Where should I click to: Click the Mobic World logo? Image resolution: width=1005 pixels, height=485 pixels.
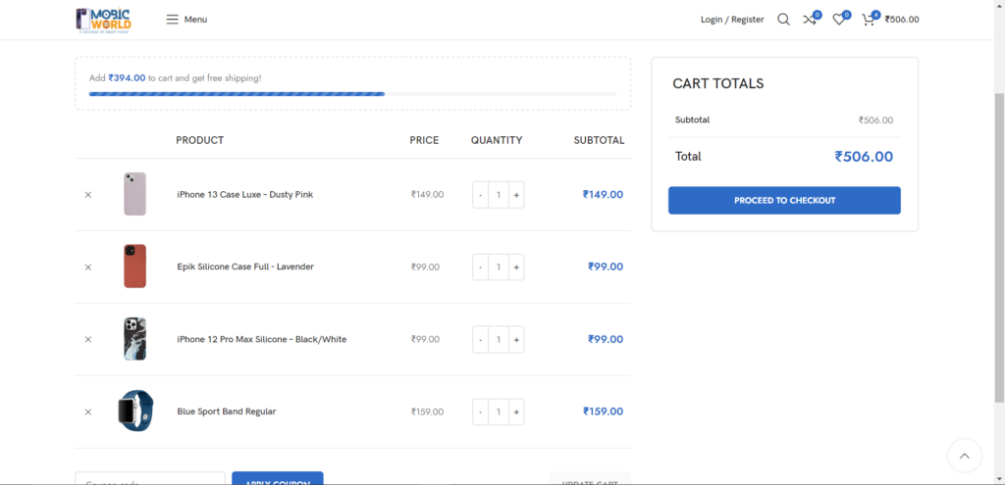click(103, 20)
